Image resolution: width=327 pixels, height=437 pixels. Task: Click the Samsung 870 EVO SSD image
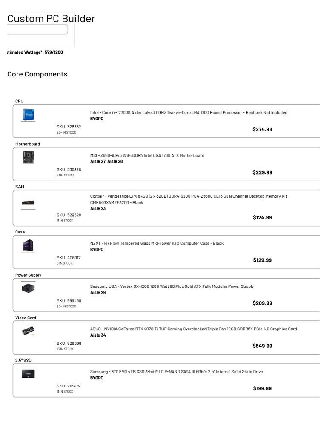[x=28, y=374]
